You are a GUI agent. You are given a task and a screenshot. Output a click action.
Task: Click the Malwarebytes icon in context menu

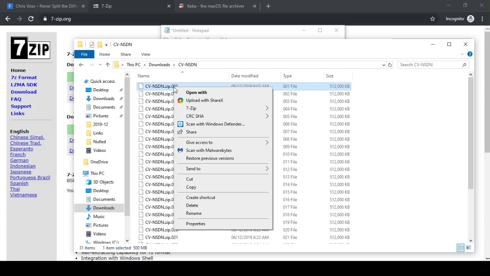click(x=180, y=150)
